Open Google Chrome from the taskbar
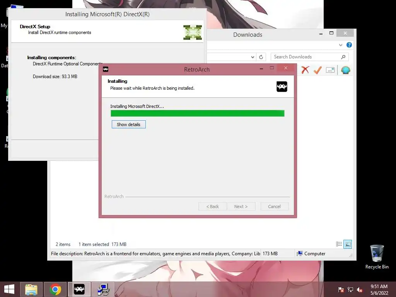Screen dimensions: 396x297 pyautogui.click(x=55, y=289)
